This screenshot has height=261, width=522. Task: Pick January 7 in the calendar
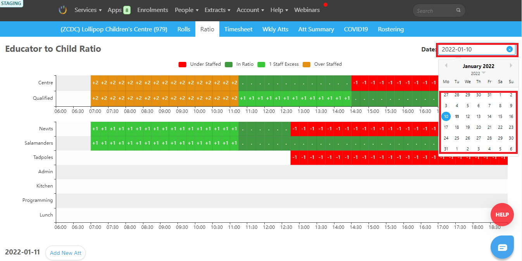pyautogui.click(x=489, y=106)
